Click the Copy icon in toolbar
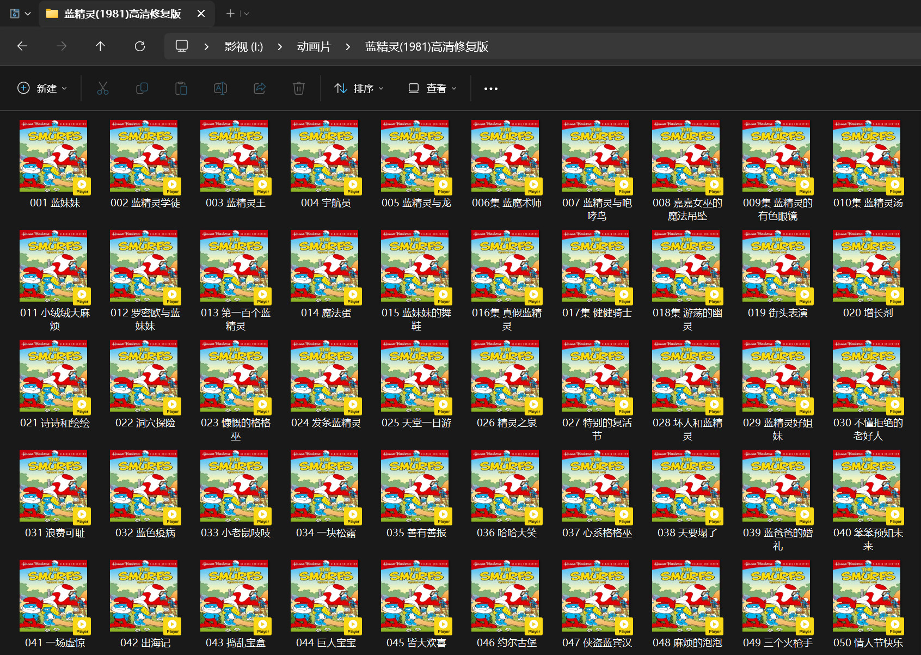 pyautogui.click(x=142, y=88)
